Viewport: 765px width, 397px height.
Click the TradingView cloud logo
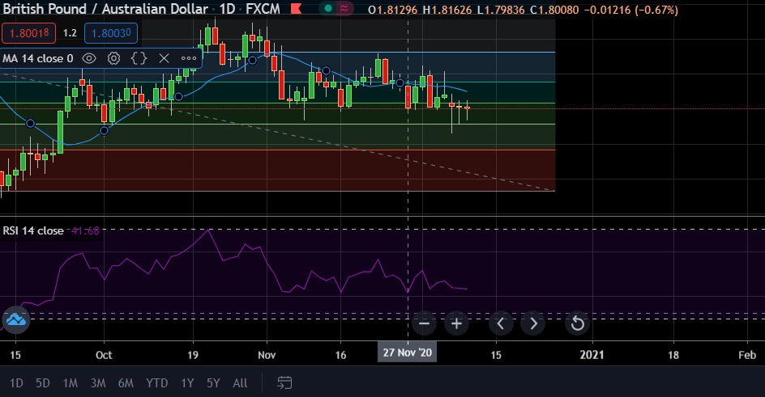[15, 320]
